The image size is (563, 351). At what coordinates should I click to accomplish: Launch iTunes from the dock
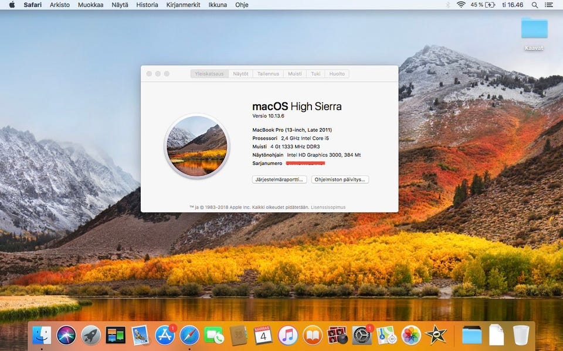(288, 335)
